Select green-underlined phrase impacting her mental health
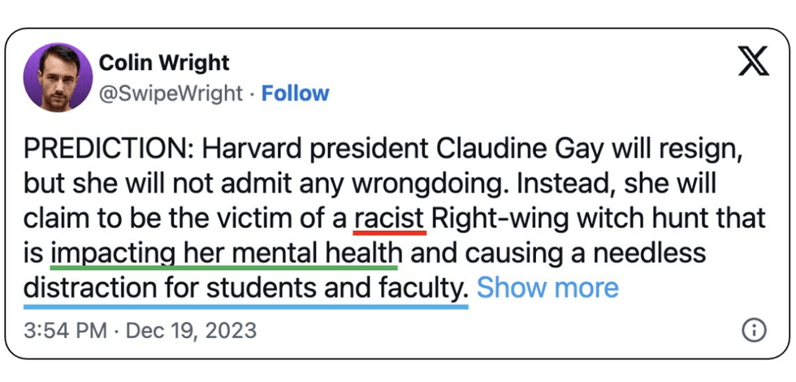The height and width of the screenshot is (382, 796). tap(224, 253)
